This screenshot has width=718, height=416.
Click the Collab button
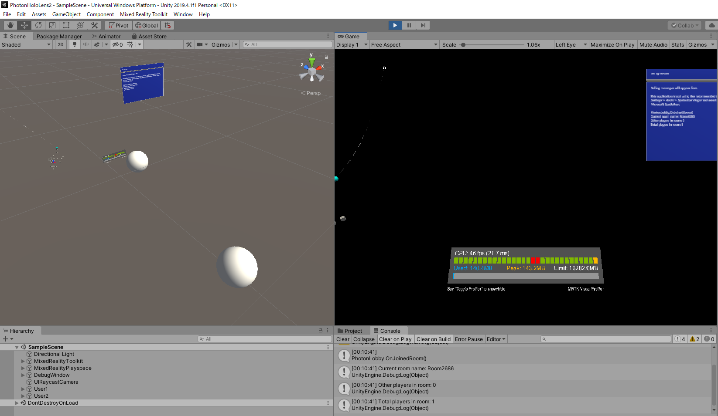point(684,25)
